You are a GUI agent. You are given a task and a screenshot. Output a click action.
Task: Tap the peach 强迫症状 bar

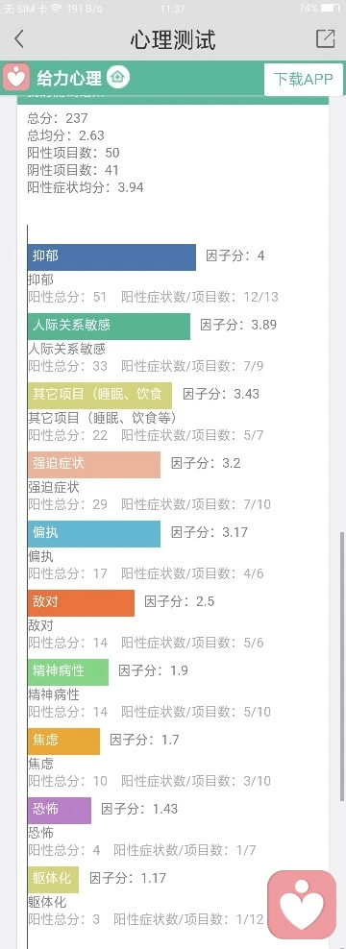pyautogui.click(x=94, y=465)
